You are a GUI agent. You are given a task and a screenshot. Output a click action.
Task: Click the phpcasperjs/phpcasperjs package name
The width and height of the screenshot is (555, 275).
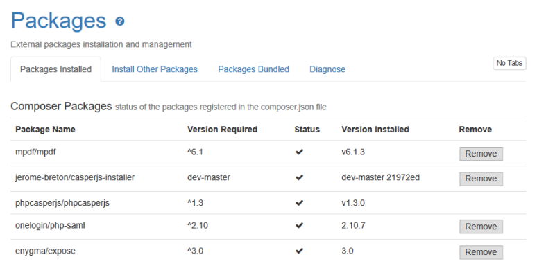coord(62,203)
